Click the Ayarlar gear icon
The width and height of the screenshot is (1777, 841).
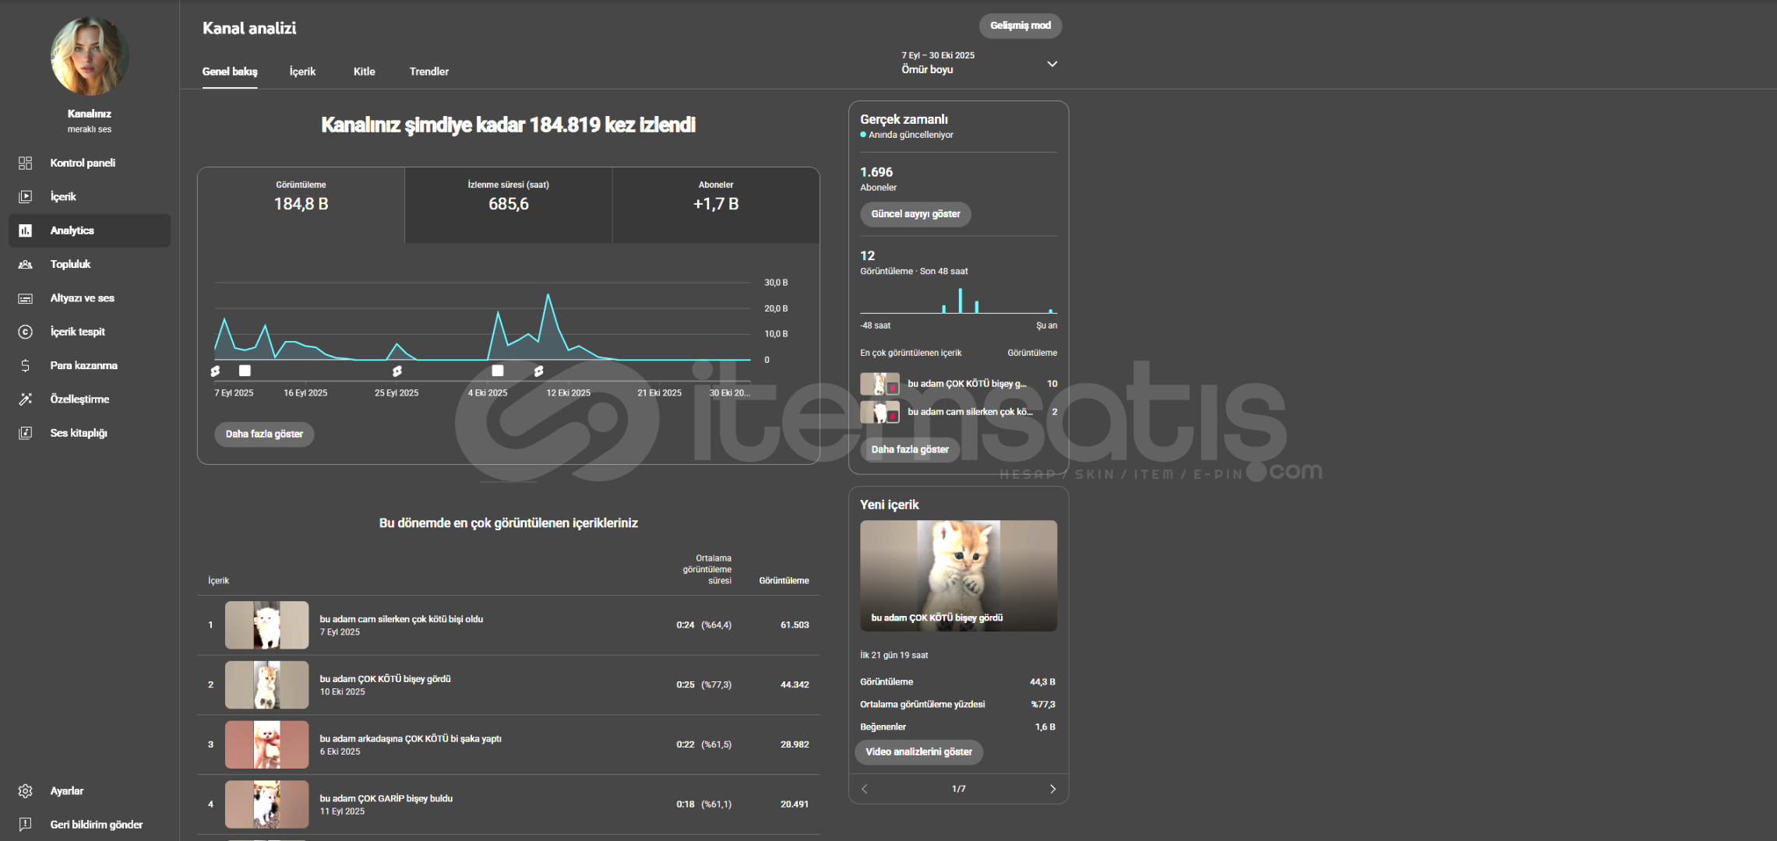coord(25,791)
